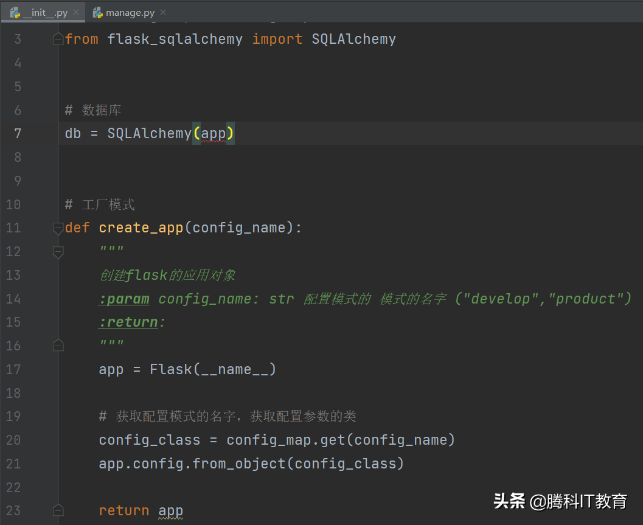Image resolution: width=643 pixels, height=525 pixels.
Task: Click the underlined :param link in the docstring
Action: 124,298
